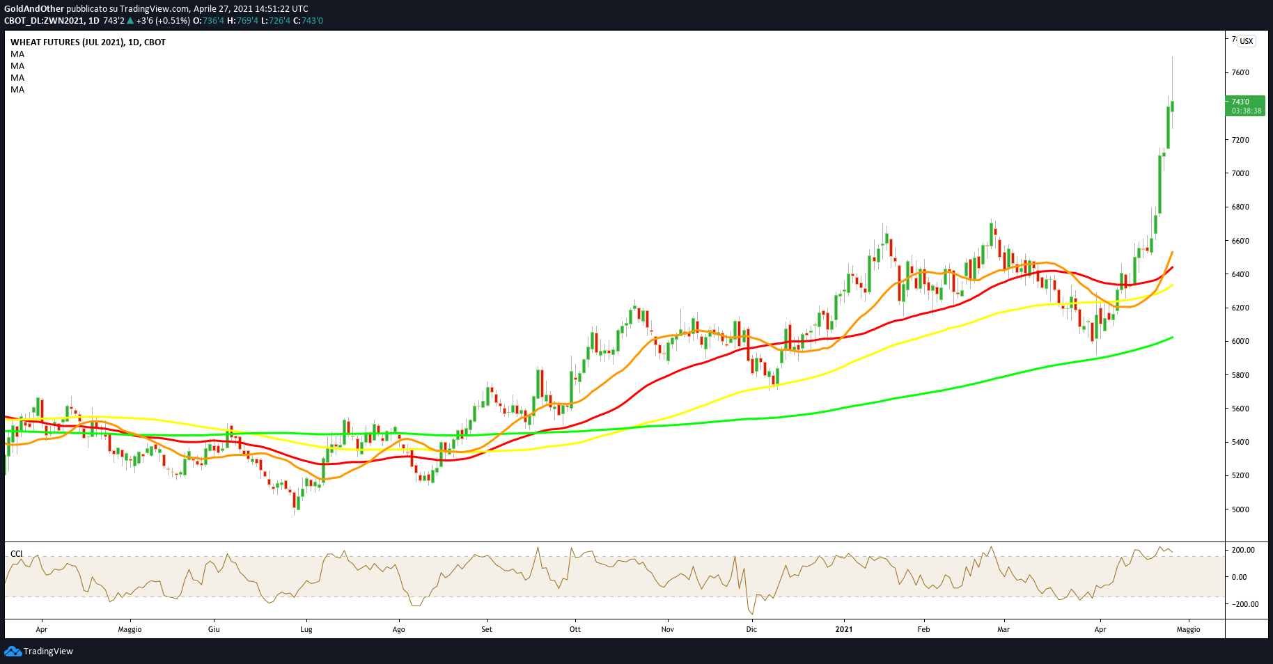1273x664 pixels.
Task: Click the 0.00 CCI scale label
Action: [1240, 577]
